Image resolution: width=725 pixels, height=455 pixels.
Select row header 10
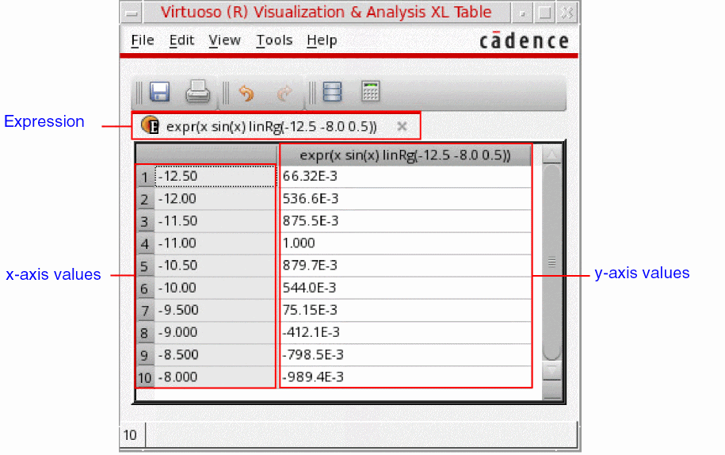coord(145,377)
